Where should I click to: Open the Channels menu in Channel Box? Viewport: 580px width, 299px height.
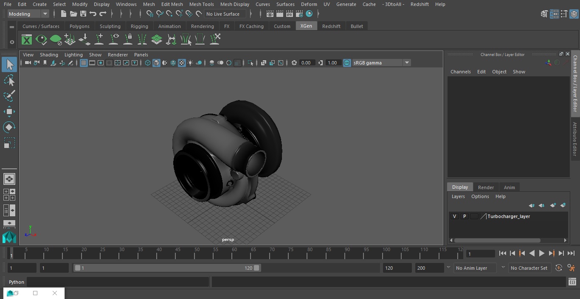click(x=461, y=72)
